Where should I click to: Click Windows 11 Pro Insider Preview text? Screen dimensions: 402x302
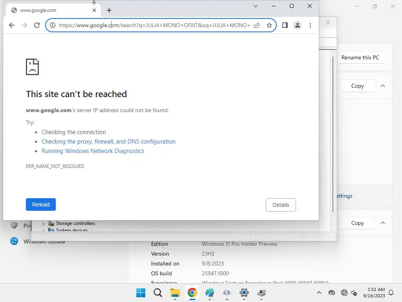pyautogui.click(x=239, y=244)
